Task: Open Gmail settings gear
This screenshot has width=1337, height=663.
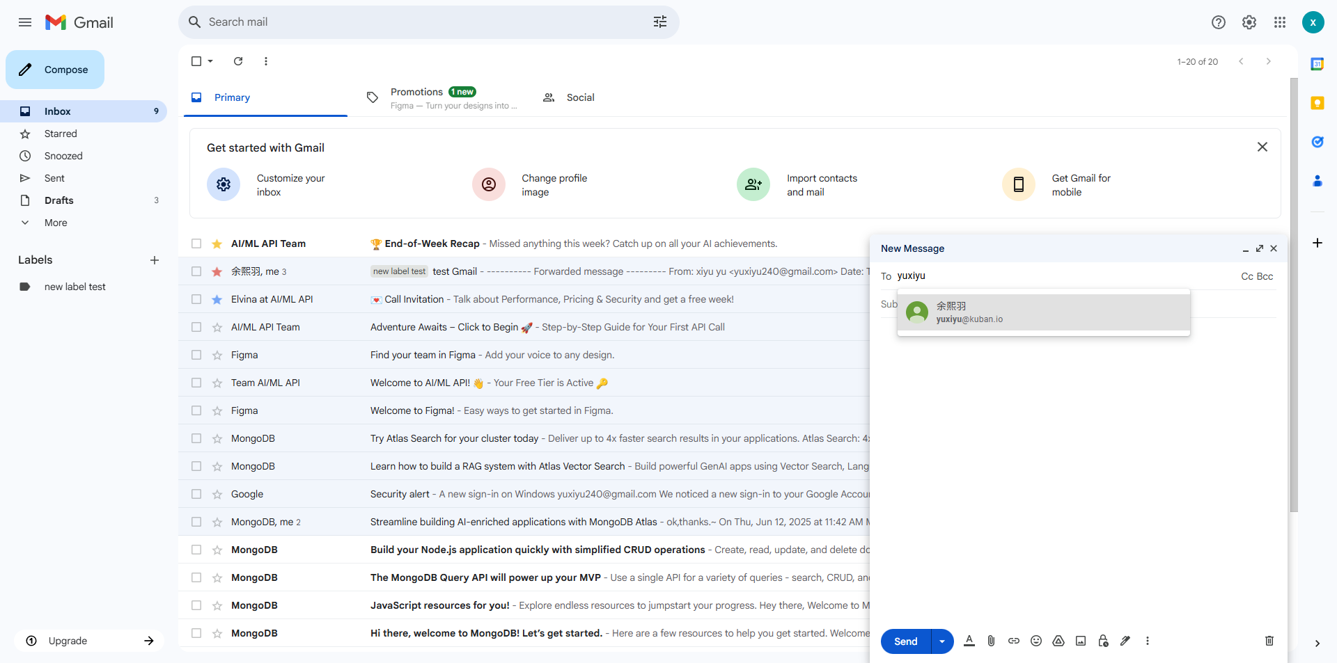Action: pyautogui.click(x=1249, y=22)
